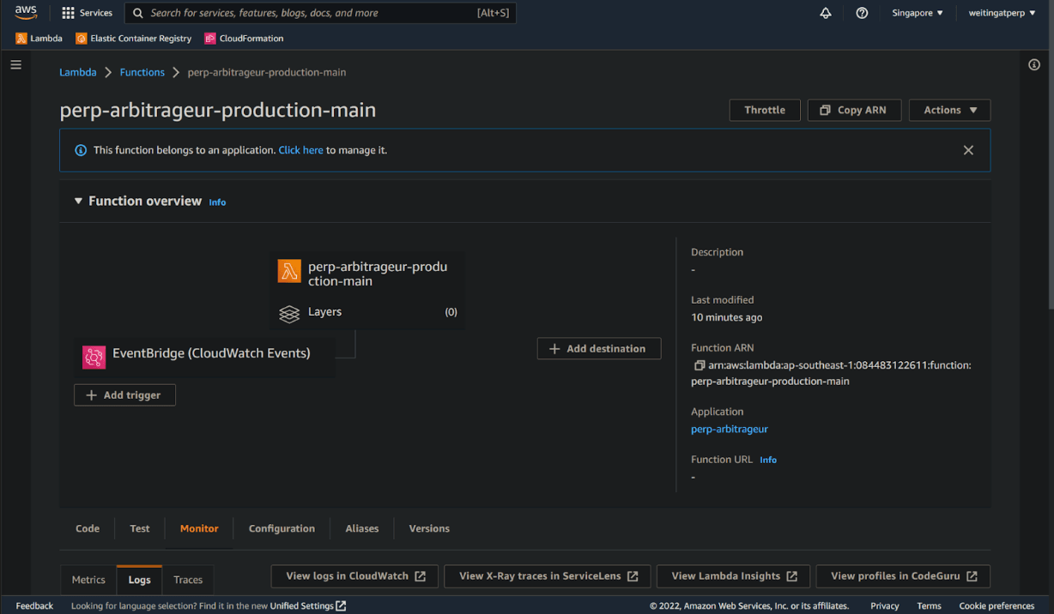This screenshot has height=614, width=1054.
Task: Open the weitingatperp account dropdown
Action: point(1002,13)
